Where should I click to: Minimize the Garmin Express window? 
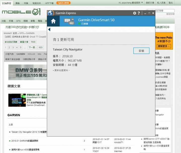(x=145, y=13)
